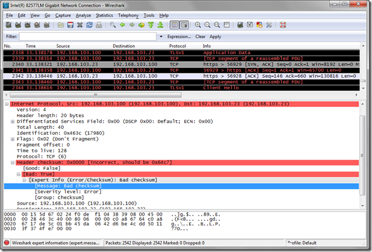Clear the display filter
The width and height of the screenshot is (372, 252).
tap(200, 36)
